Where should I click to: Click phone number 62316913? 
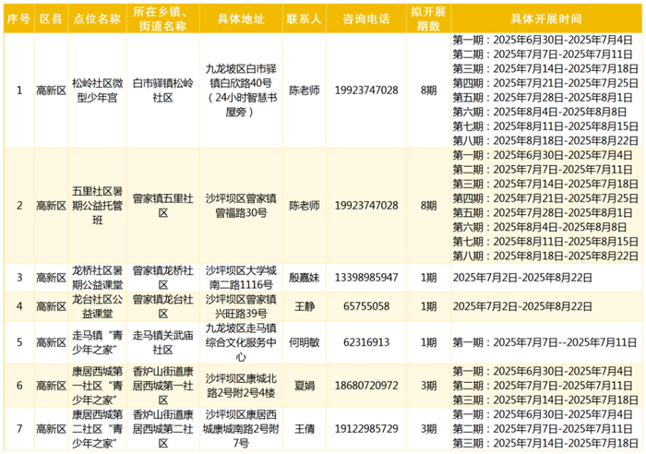click(366, 342)
